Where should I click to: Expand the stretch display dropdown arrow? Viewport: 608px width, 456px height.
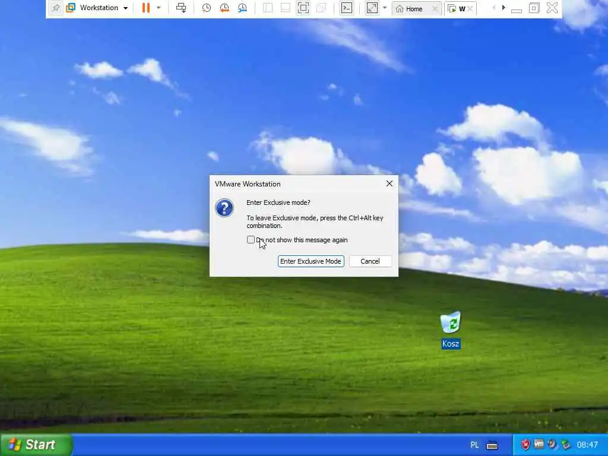(x=385, y=8)
